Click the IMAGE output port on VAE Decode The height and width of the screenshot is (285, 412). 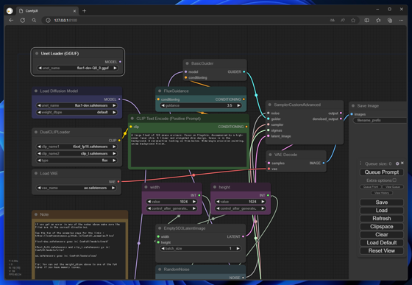(324, 163)
